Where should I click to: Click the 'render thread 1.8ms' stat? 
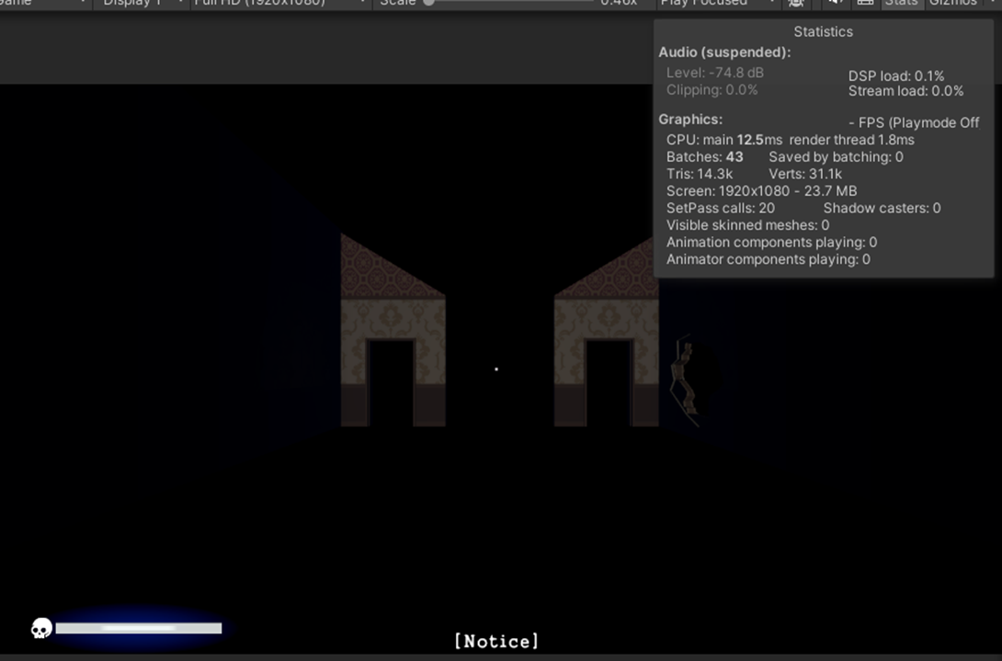[852, 140]
